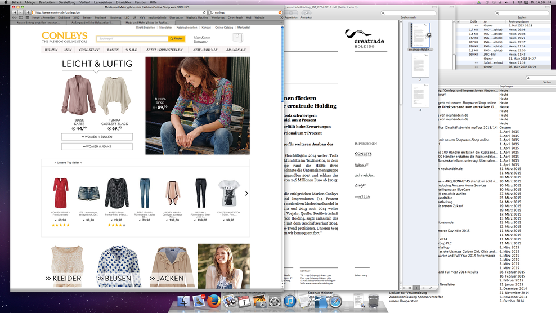Select the red Conleys Blue dress top seller
556x313 pixels.
[x=61, y=193]
